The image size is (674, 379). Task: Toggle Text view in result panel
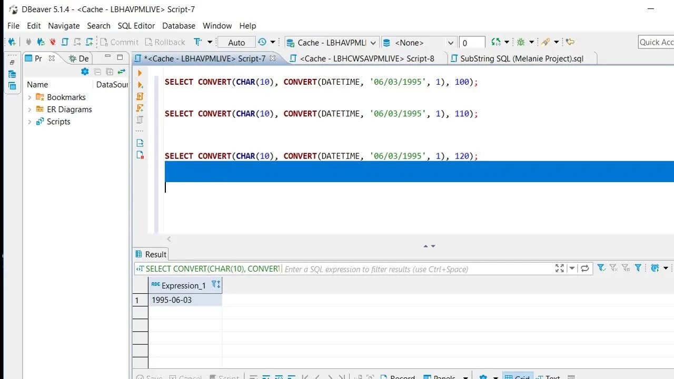[x=548, y=376]
